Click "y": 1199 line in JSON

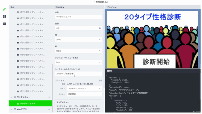(122, 105)
